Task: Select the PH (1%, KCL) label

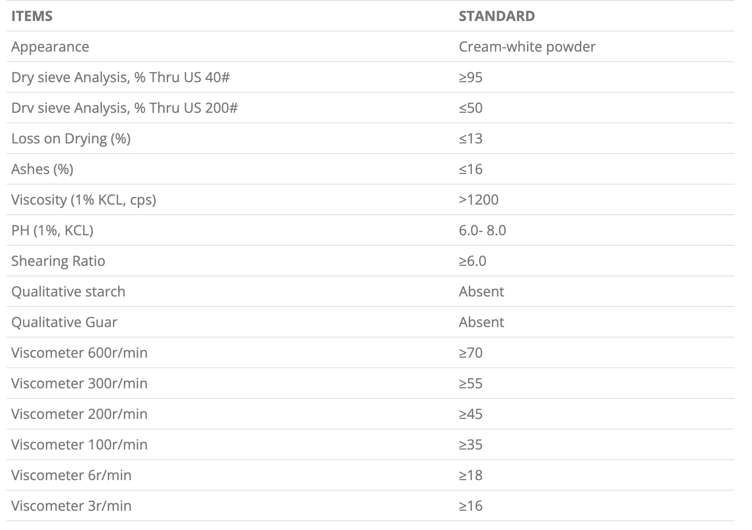Action: (x=52, y=230)
